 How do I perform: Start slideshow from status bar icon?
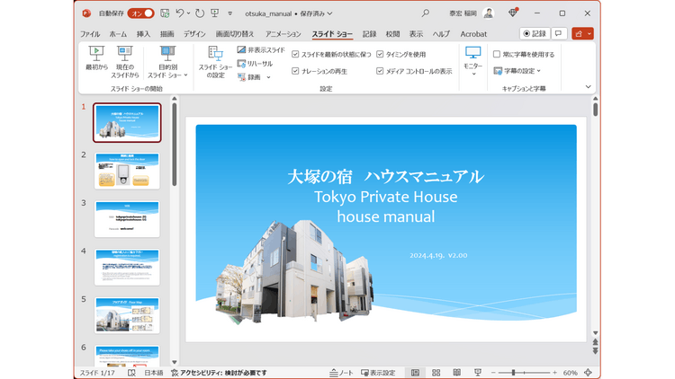(478, 373)
